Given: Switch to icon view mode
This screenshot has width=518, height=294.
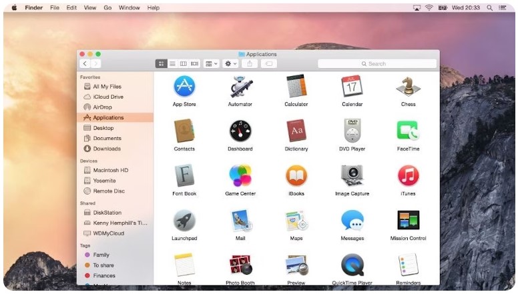Looking at the screenshot, I should click(162, 64).
